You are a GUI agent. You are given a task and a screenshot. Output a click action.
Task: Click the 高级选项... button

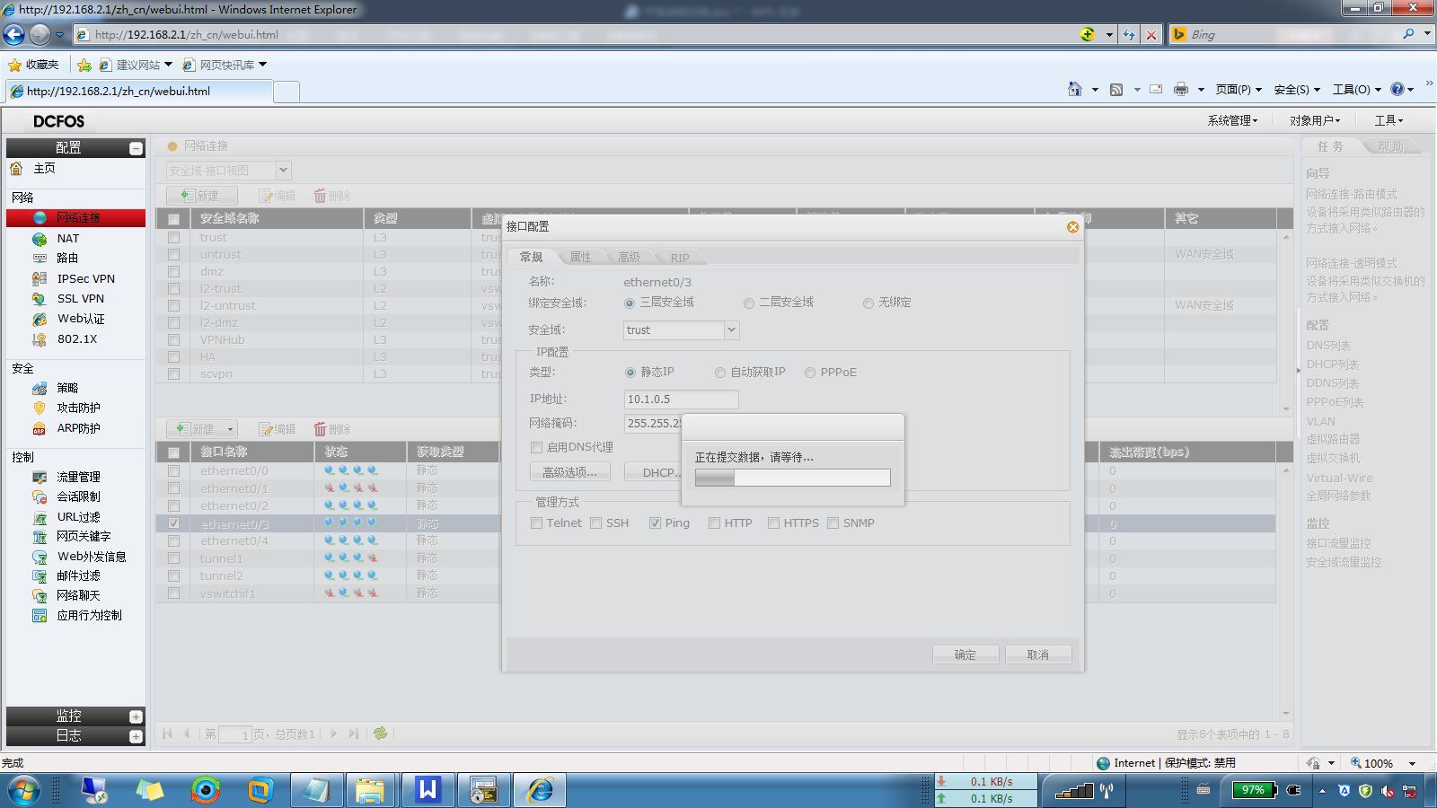pyautogui.click(x=569, y=472)
